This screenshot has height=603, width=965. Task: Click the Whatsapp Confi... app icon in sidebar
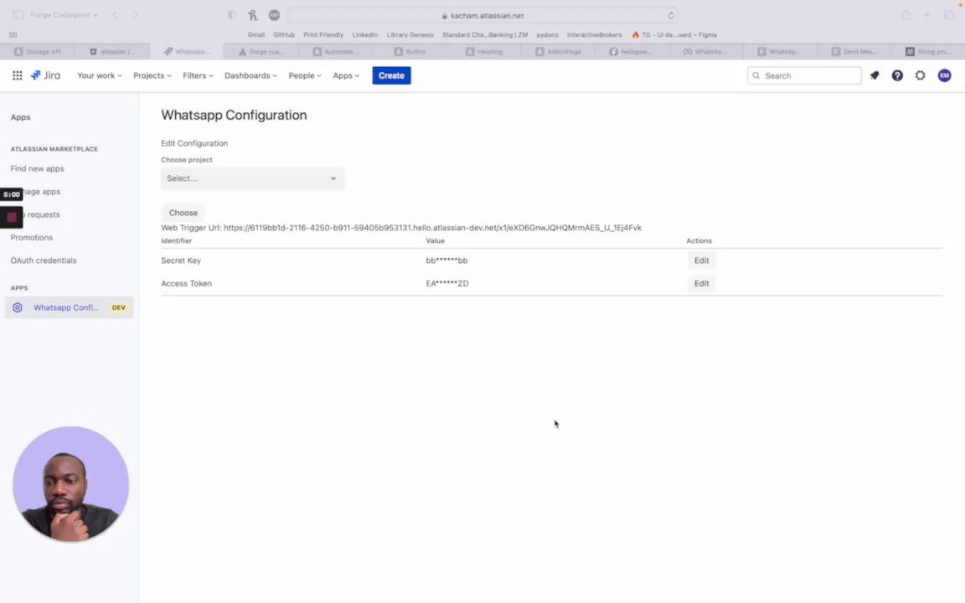pyautogui.click(x=18, y=307)
